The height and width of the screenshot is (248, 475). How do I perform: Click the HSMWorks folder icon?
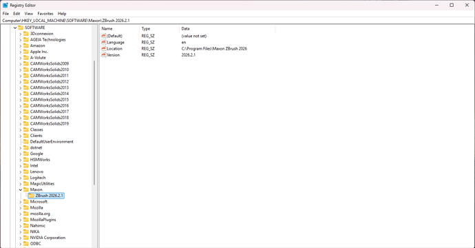pos(26,160)
